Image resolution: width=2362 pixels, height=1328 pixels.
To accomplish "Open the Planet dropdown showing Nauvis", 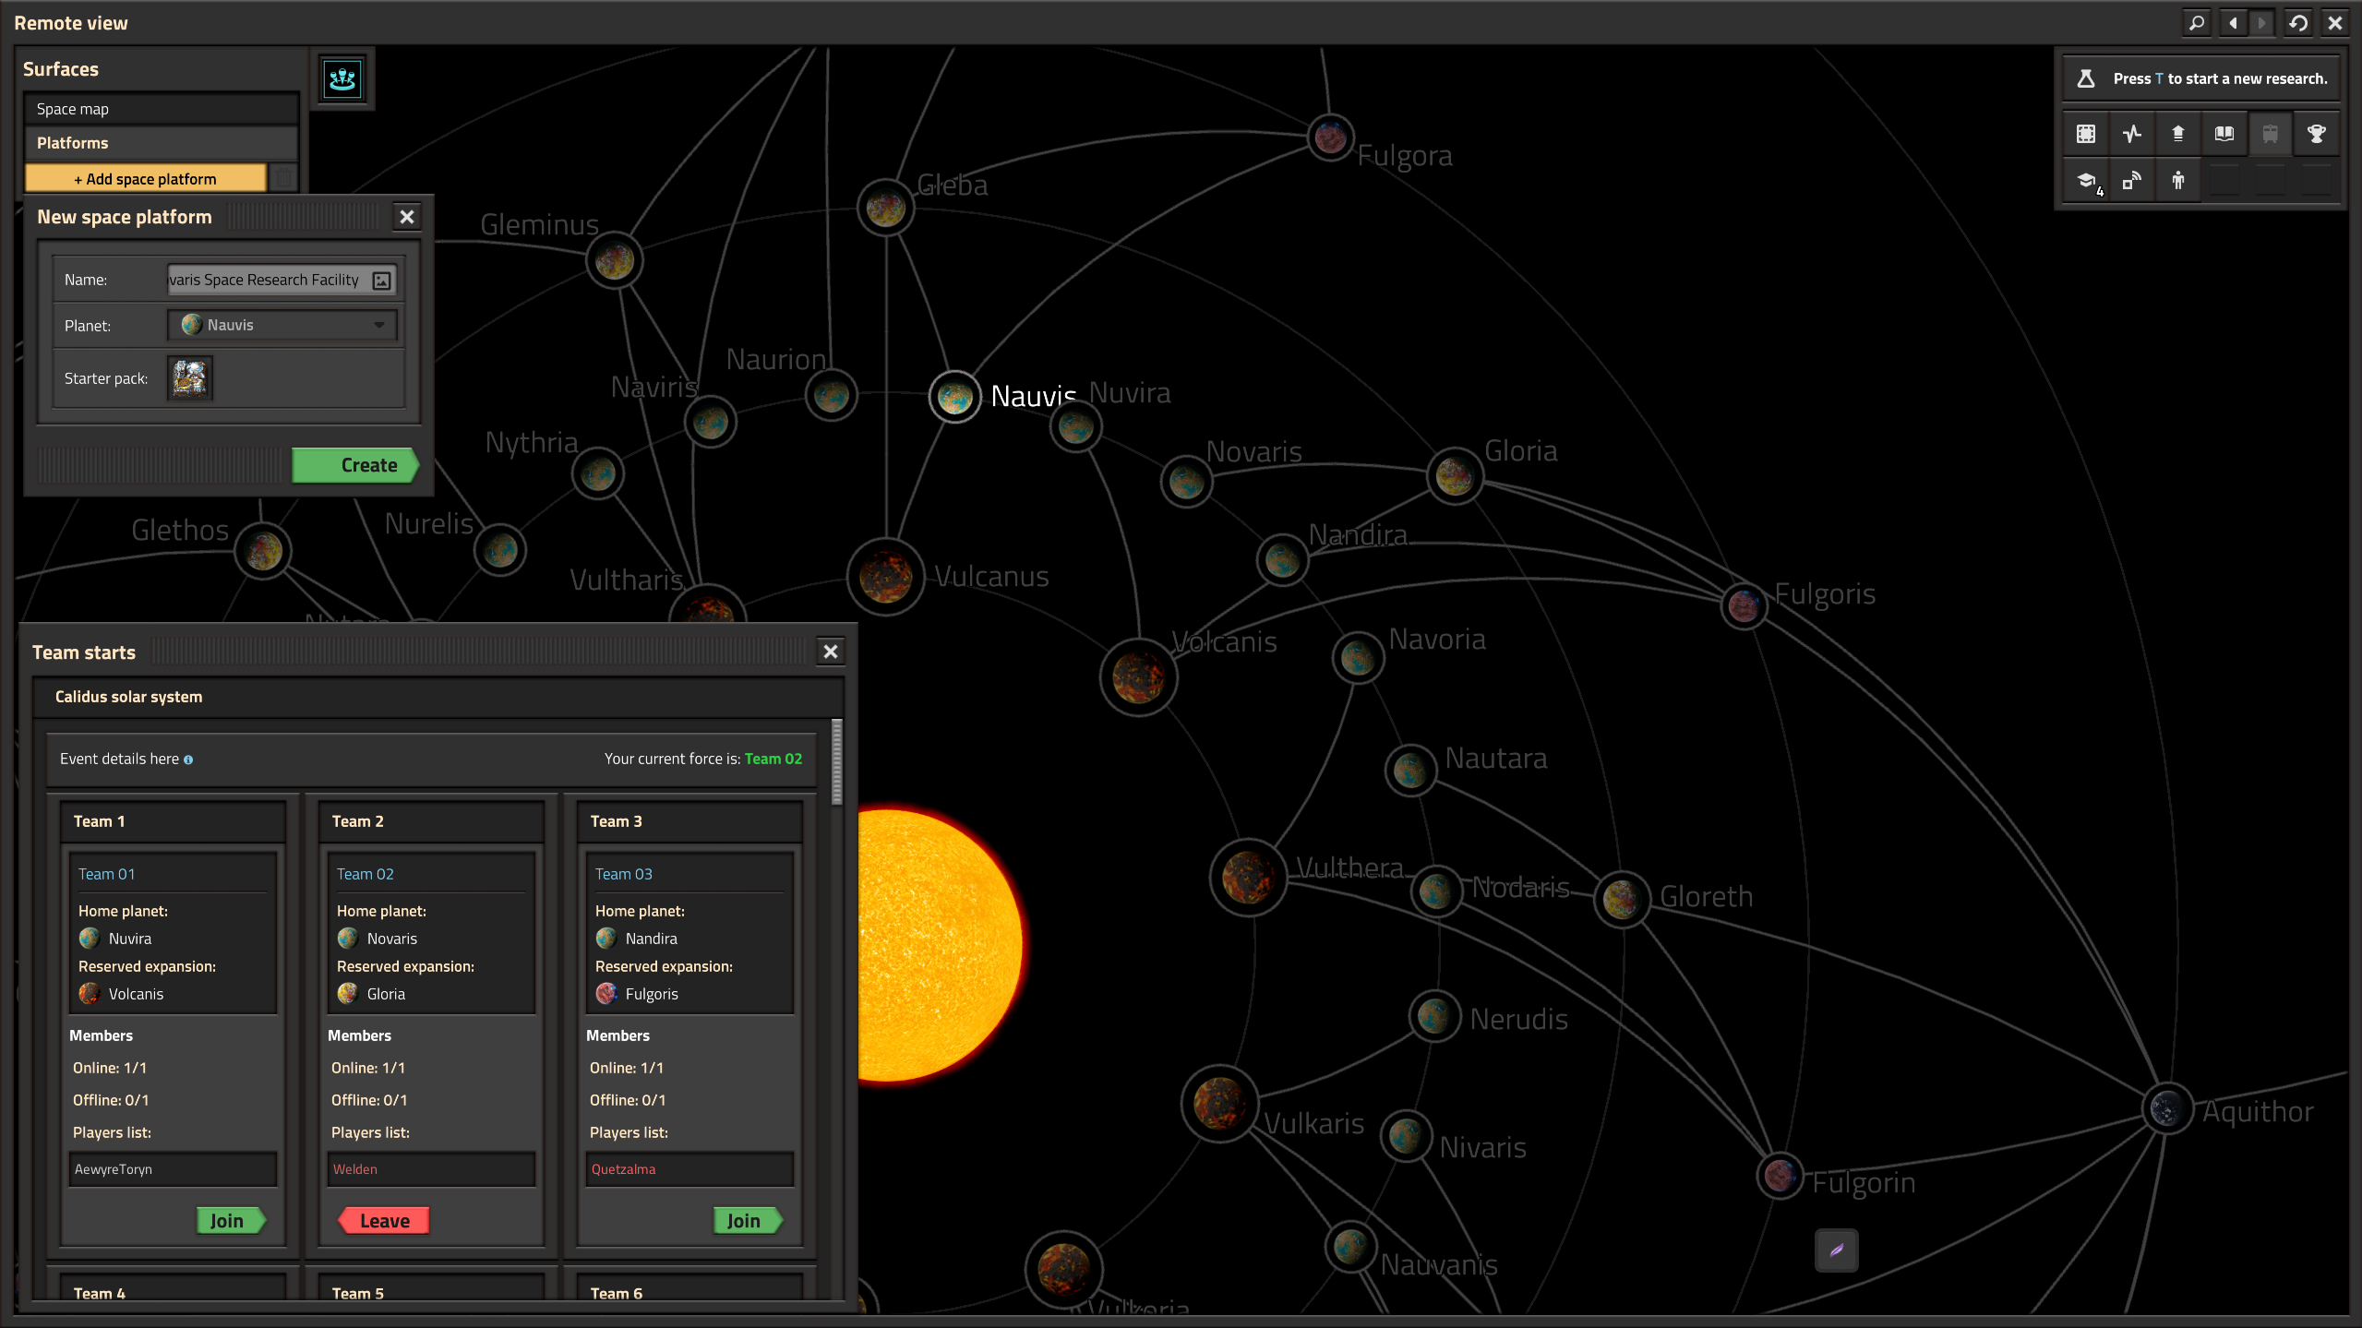I will click(x=282, y=325).
